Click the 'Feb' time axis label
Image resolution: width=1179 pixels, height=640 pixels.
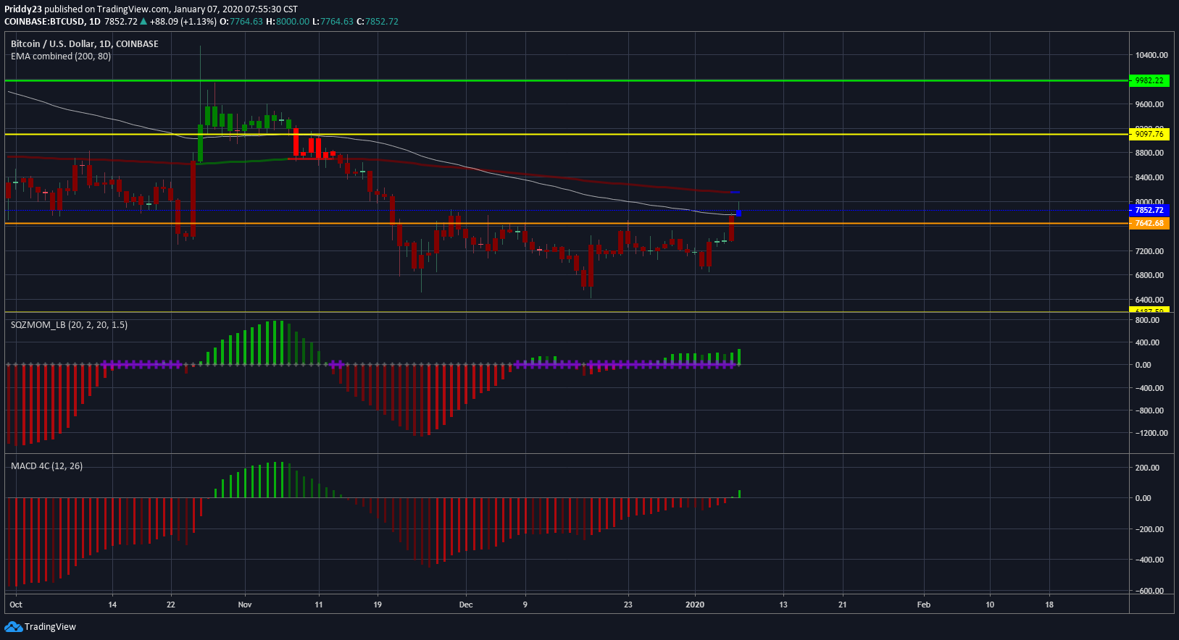[x=924, y=605]
